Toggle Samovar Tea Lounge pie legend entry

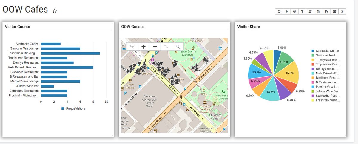(x=325, y=55)
